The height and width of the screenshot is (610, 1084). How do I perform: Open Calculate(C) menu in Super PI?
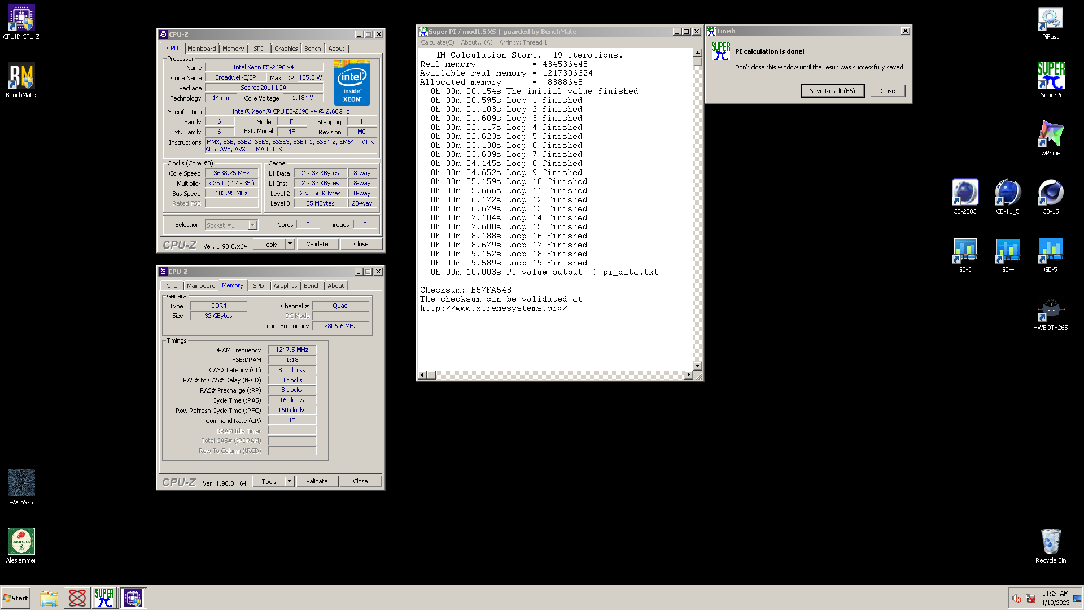437,42
